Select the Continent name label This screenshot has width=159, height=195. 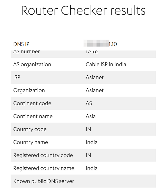coord(33,116)
